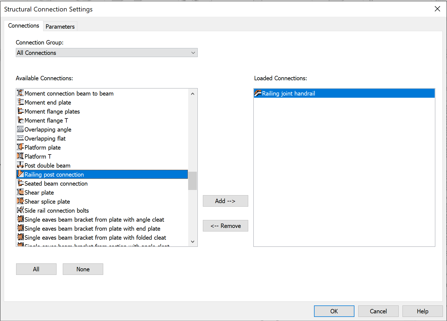
Task: Click the Seated beam connection icon
Action: 20,183
